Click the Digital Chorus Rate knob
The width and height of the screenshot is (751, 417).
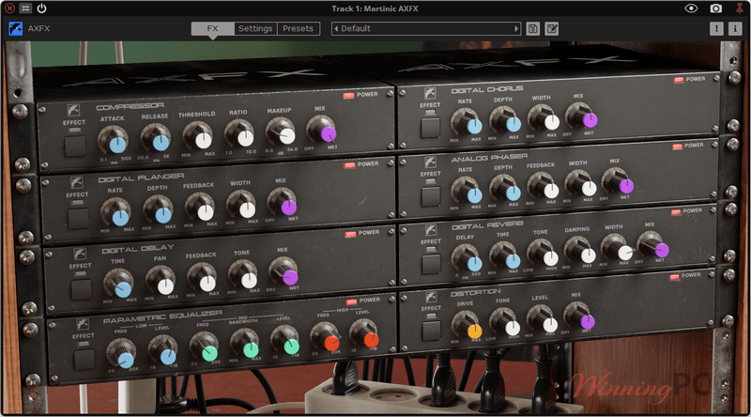(467, 121)
